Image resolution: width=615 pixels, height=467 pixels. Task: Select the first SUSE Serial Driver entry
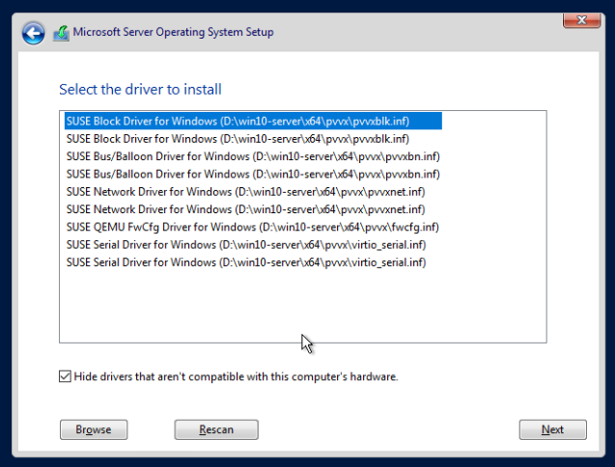click(x=245, y=244)
